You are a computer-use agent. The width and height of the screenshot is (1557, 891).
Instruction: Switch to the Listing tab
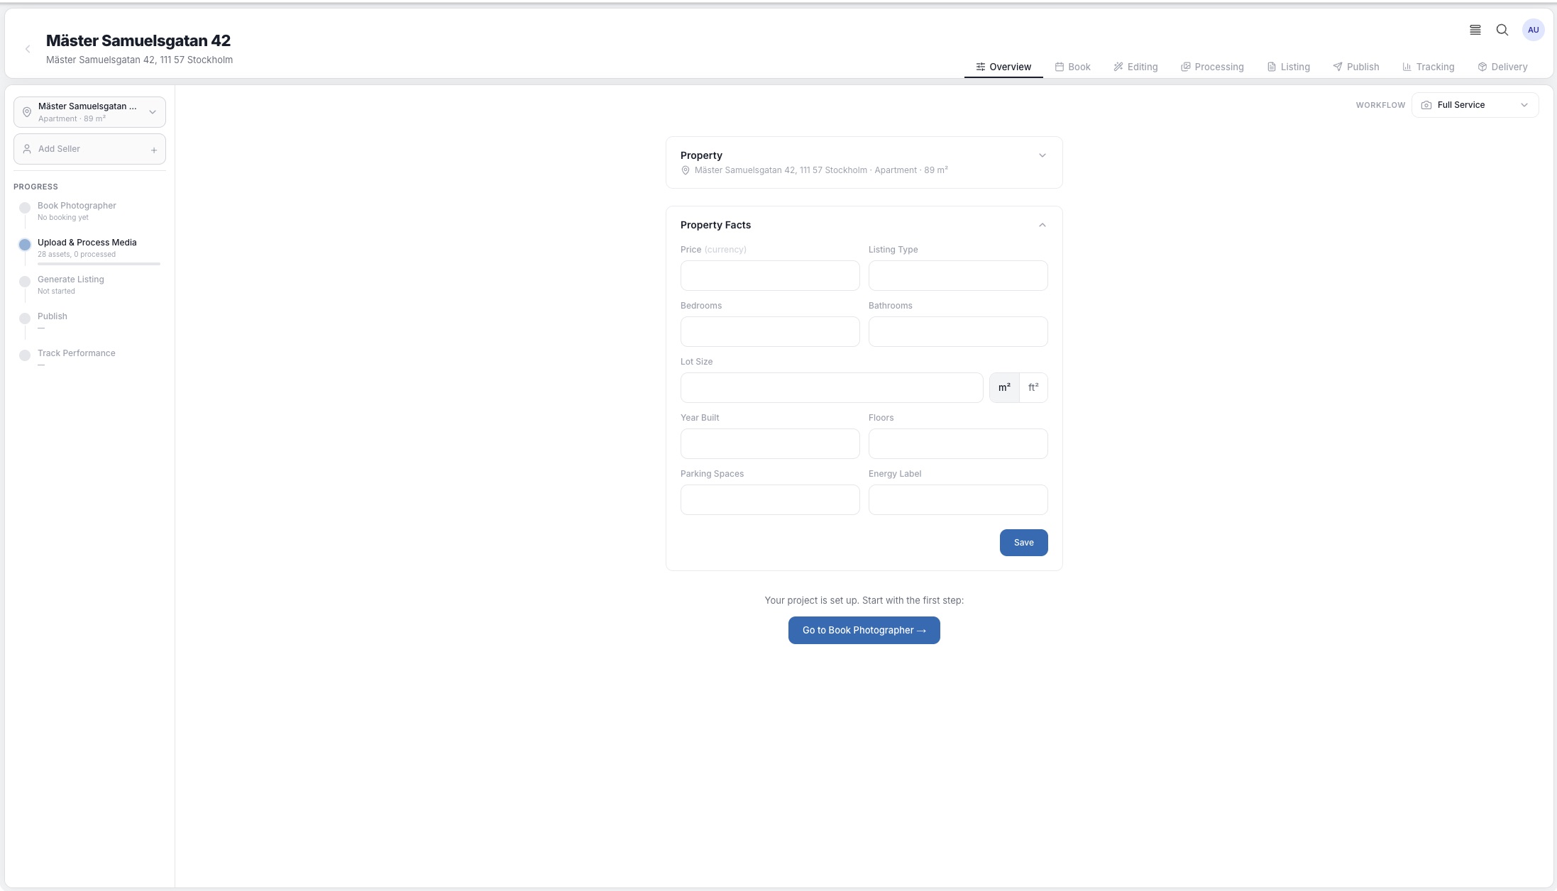click(1289, 67)
